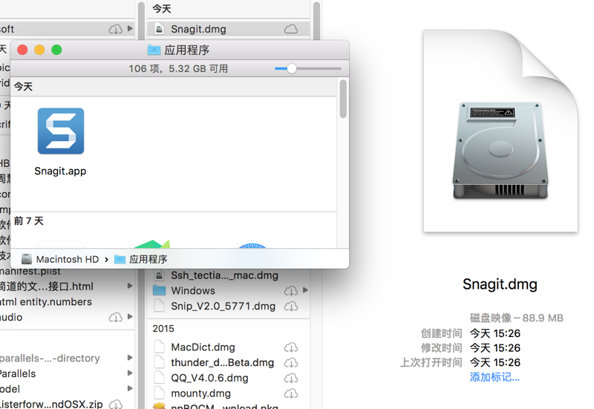The height and width of the screenshot is (409, 594).
Task: Click Macintosh HD in the path bar
Action: point(68,259)
